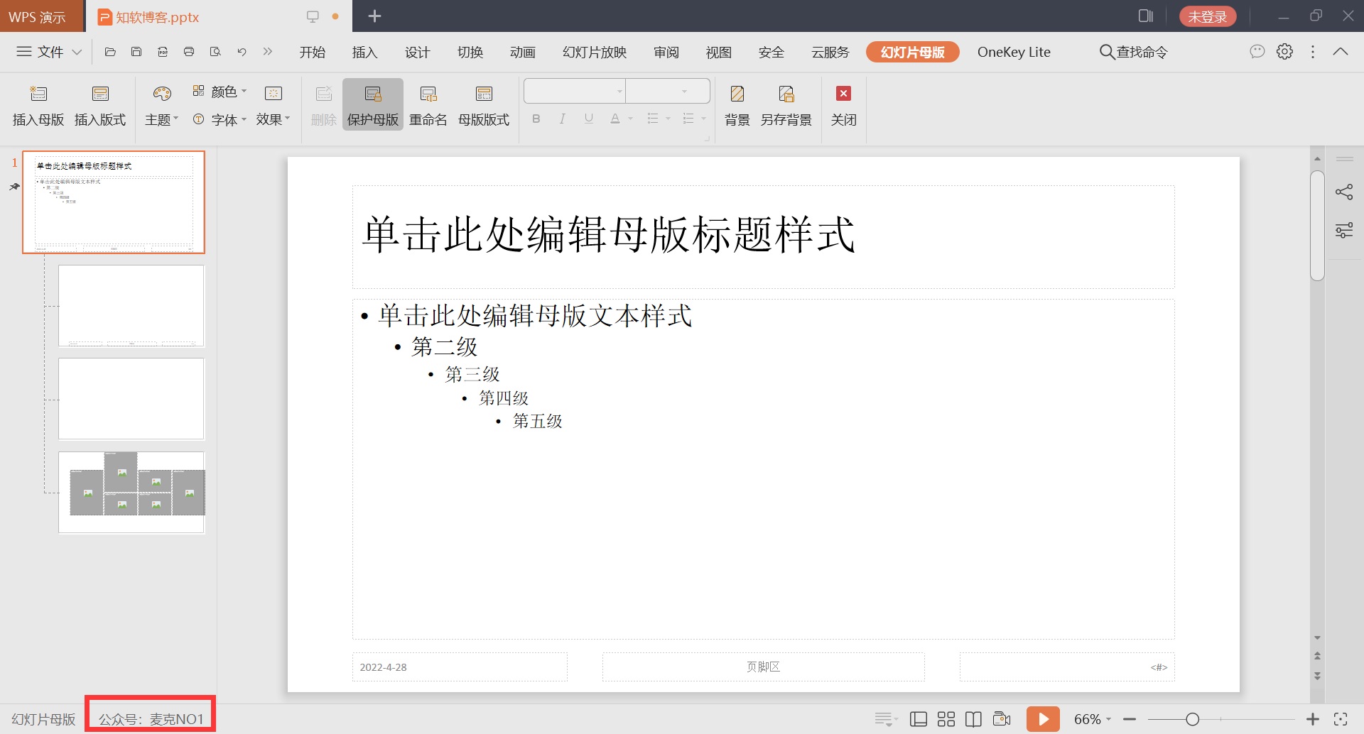Expand the bullet list options arrow
This screenshot has width=1364, height=734.
668,119
